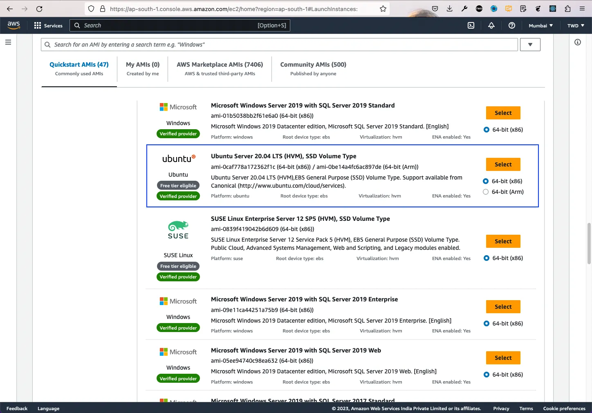Viewport: 592px width, 413px height.
Task: Click the Ubuntu logo thumbnail
Action: tap(178, 159)
